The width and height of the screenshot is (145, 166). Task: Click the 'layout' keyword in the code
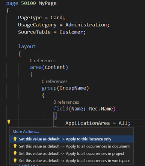click(27, 46)
